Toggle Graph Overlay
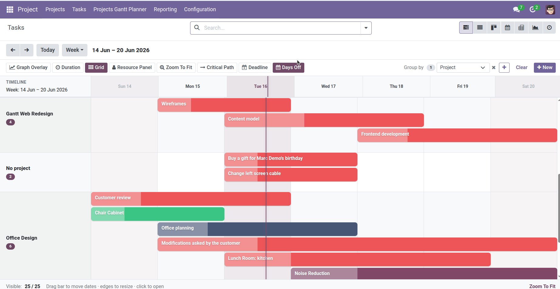The width and height of the screenshot is (560, 289). pos(29,68)
